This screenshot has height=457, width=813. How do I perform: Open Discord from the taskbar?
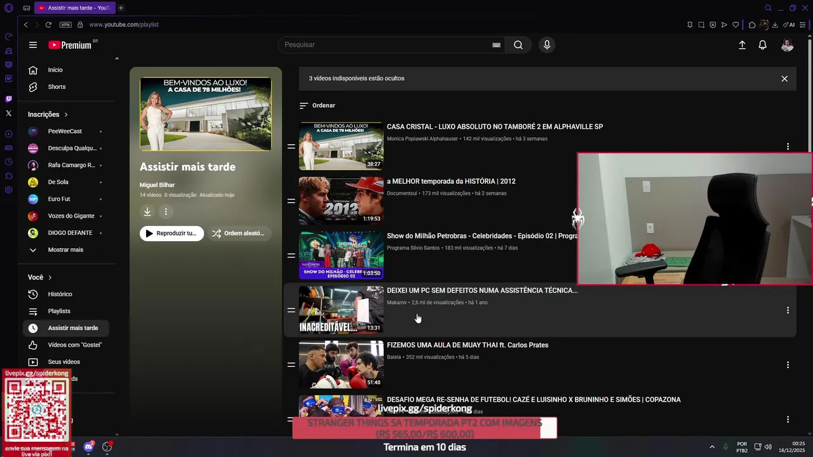coord(89,447)
